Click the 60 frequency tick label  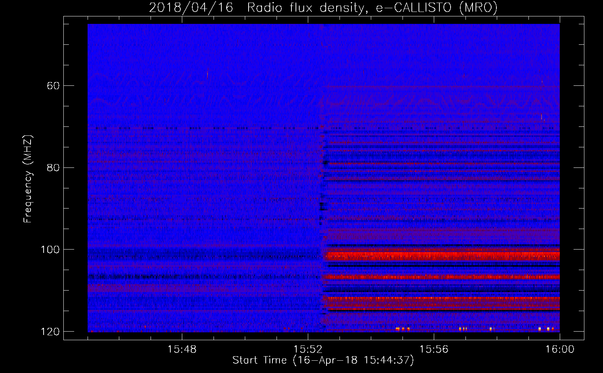coord(53,86)
